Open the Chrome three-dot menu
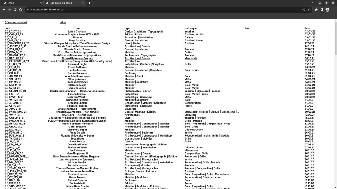Image resolution: width=337 pixels, height=189 pixels. (333, 10)
